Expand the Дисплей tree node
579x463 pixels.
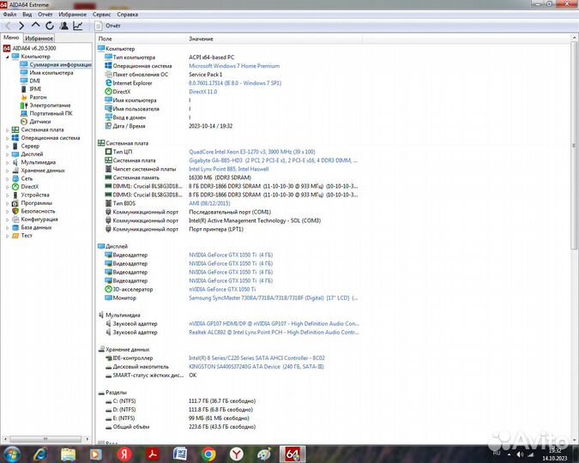coord(7,153)
